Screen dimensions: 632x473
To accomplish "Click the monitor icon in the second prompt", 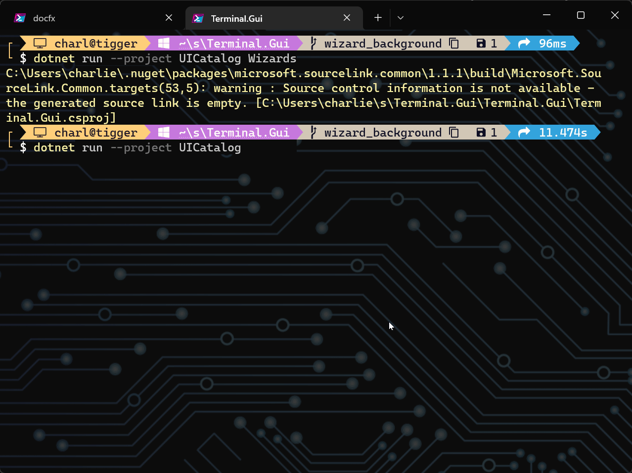I will pos(39,133).
